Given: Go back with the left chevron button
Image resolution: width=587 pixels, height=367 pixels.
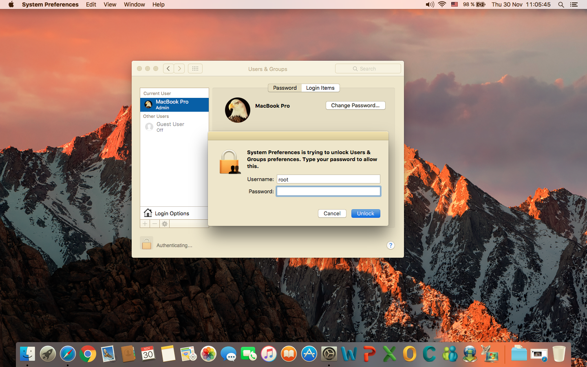Looking at the screenshot, I should tap(168, 69).
